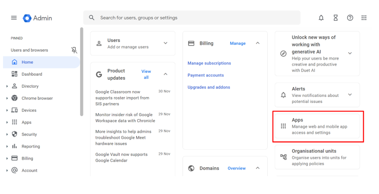Click the Billing Manage link

point(238,44)
